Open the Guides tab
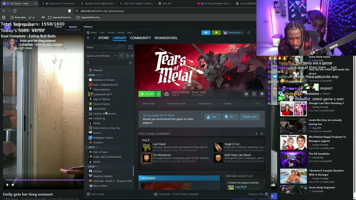The width and height of the screenshot is (356, 200). click(228, 104)
